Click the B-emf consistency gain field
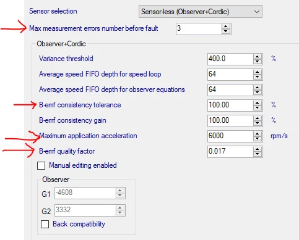Screen dimensions: 299x240 230,121
